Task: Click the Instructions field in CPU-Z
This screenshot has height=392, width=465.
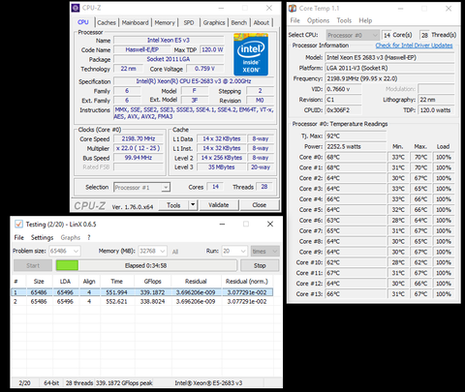Action: click(x=194, y=113)
